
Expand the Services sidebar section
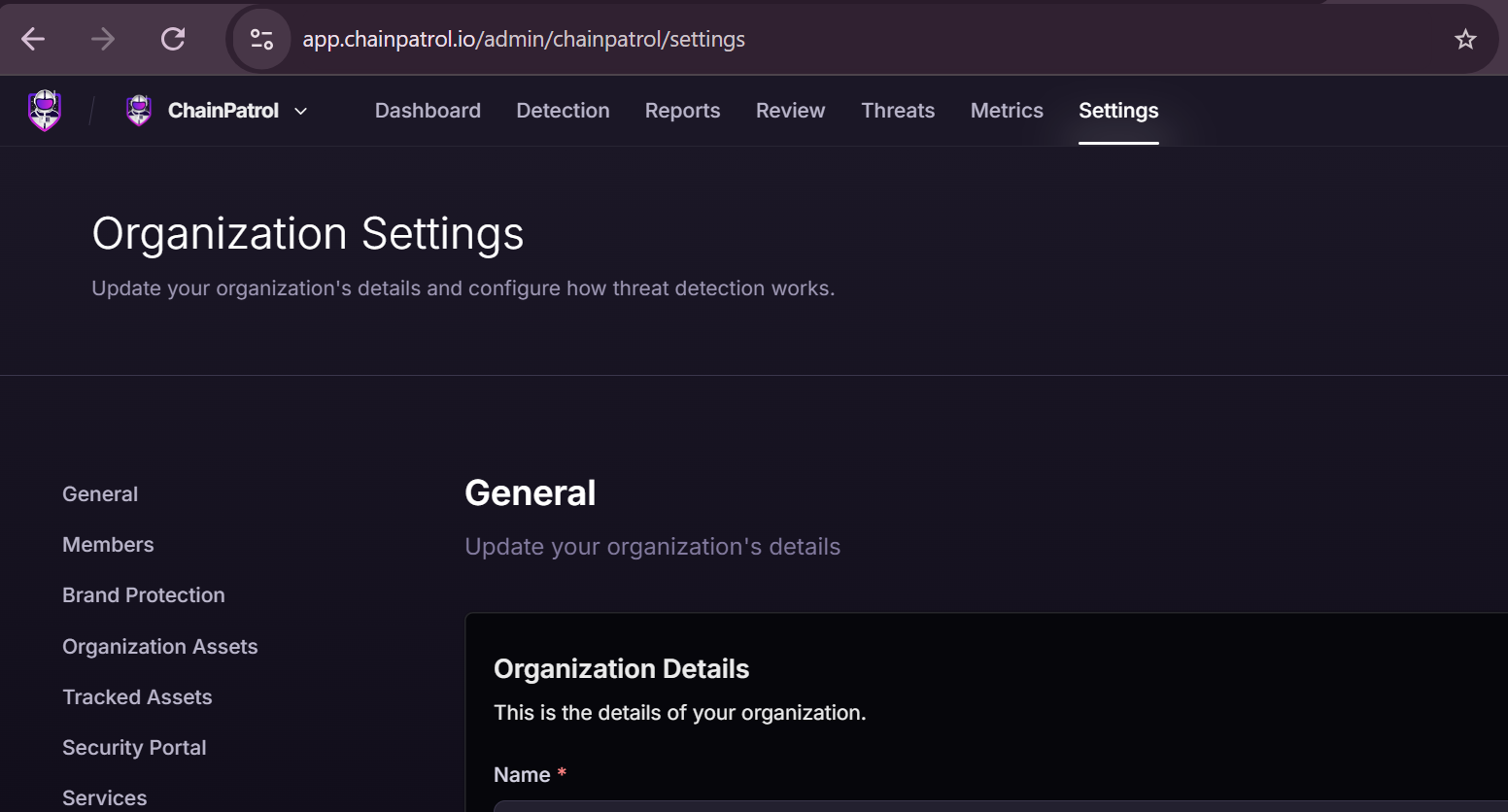click(x=104, y=796)
